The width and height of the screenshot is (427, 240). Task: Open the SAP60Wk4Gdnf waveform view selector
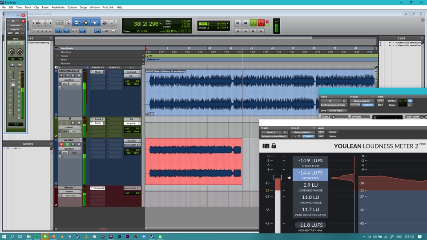click(x=70, y=80)
